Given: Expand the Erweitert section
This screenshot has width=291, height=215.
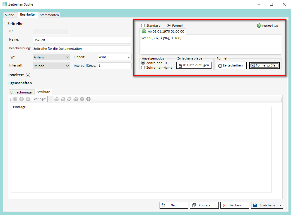Looking at the screenshot, I should click(x=28, y=75).
